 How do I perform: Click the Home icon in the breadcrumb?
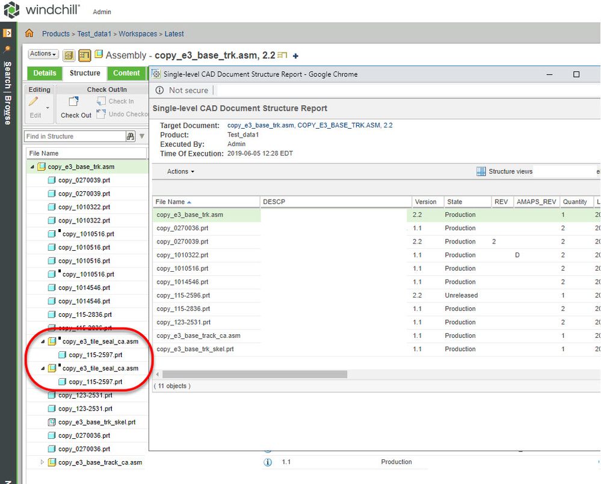point(29,34)
